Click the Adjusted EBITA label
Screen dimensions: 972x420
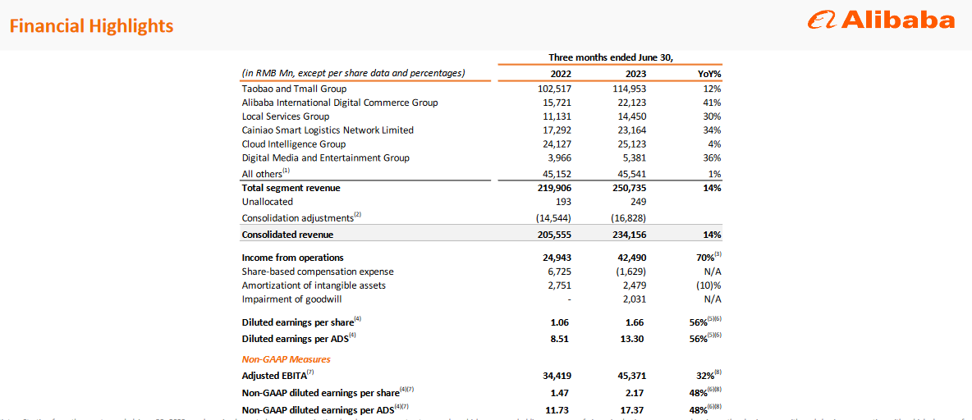(x=277, y=375)
